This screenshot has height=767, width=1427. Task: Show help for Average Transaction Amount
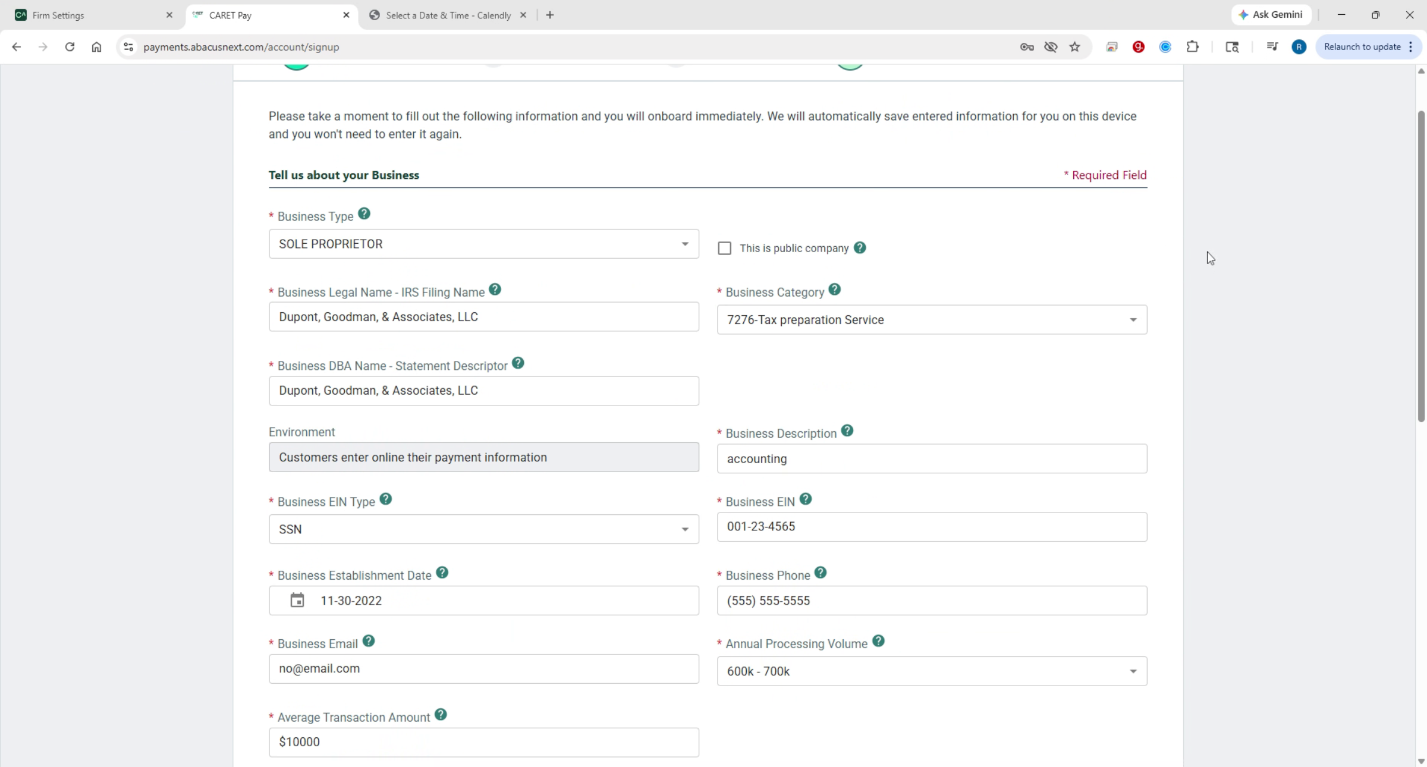441,715
